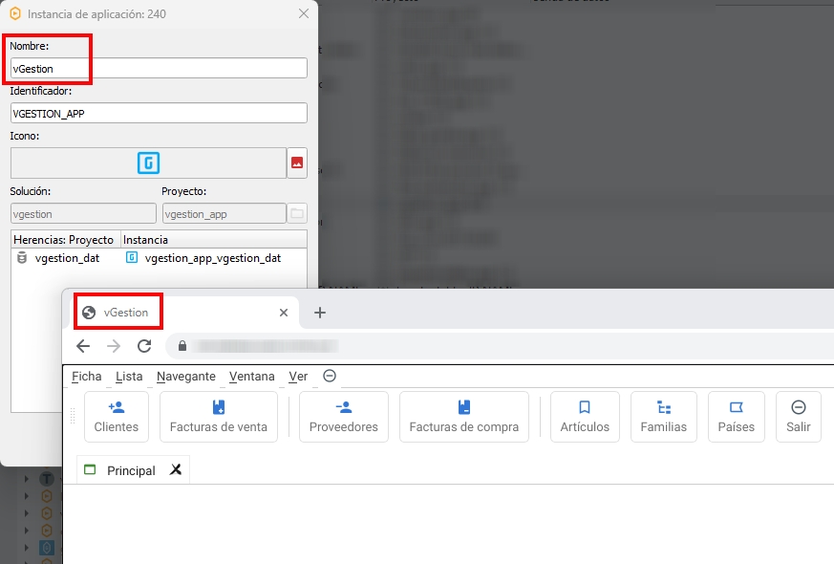
Task: Open Facturas de venta
Action: (x=218, y=417)
